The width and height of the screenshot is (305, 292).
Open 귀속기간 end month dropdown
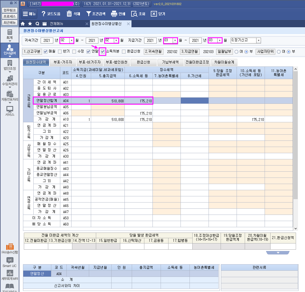pos(116,40)
